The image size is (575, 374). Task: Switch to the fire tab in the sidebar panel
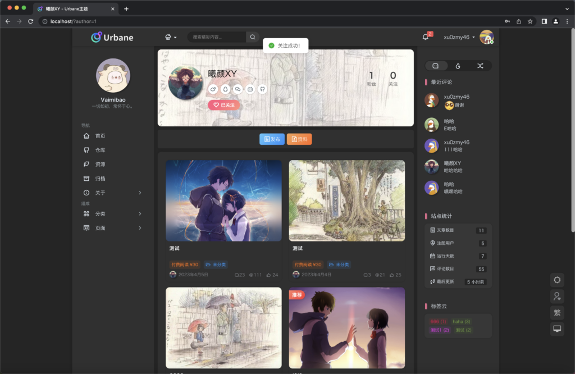pos(458,66)
